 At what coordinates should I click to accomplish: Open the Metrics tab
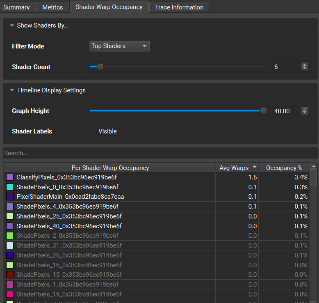coord(52,7)
